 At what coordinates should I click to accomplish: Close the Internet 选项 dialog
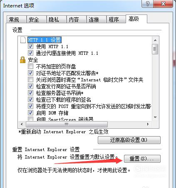[x=163, y=4]
